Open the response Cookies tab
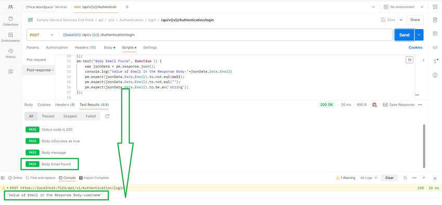 click(x=44, y=105)
